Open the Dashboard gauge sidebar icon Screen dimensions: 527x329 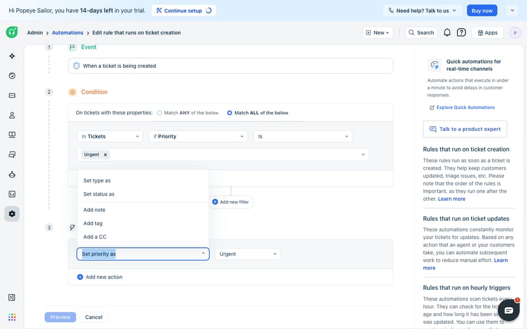(x=12, y=76)
